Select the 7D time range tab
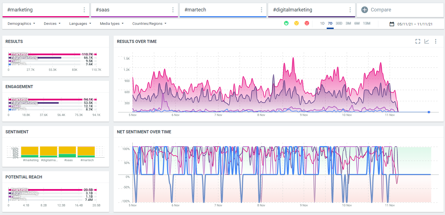 pyautogui.click(x=330, y=23)
